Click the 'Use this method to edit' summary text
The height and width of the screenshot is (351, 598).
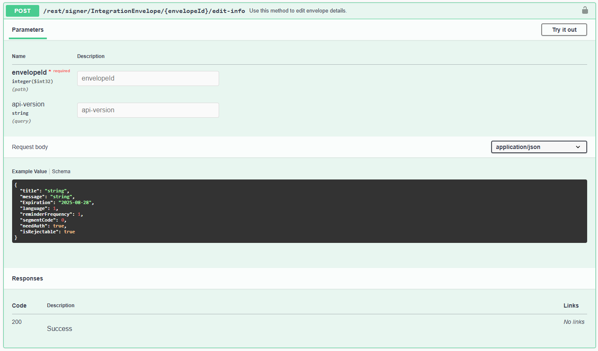click(298, 11)
